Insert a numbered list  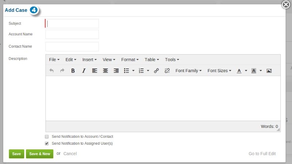141,71
